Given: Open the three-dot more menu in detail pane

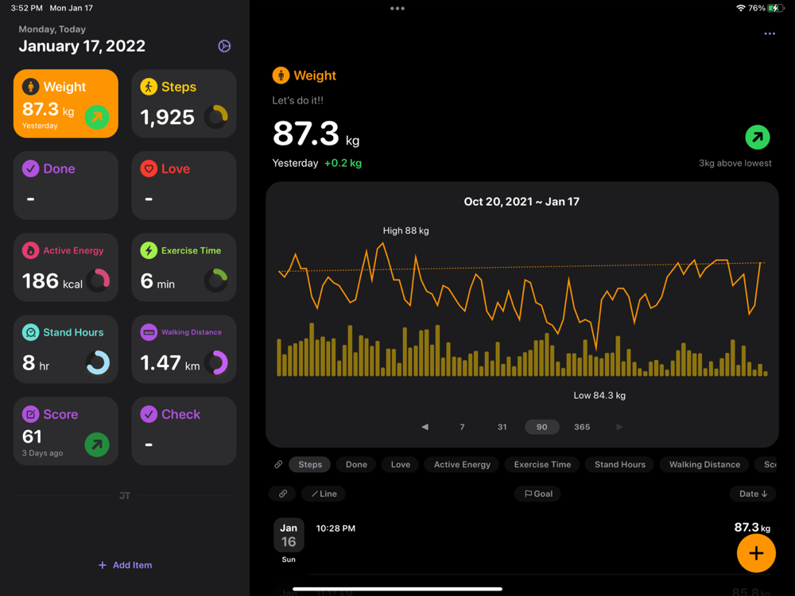Looking at the screenshot, I should 769,34.
